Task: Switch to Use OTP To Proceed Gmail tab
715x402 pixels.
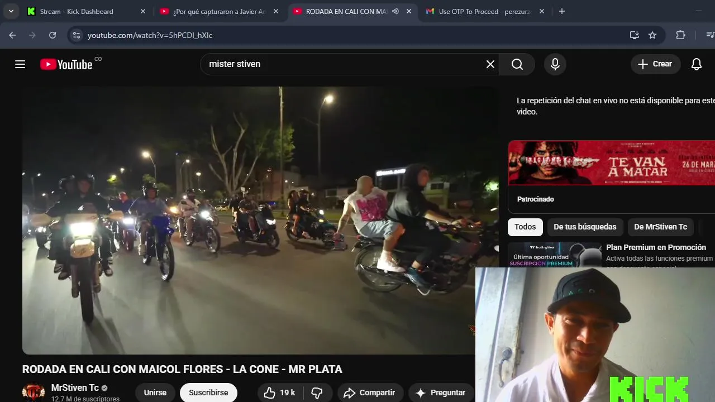Action: click(x=485, y=11)
